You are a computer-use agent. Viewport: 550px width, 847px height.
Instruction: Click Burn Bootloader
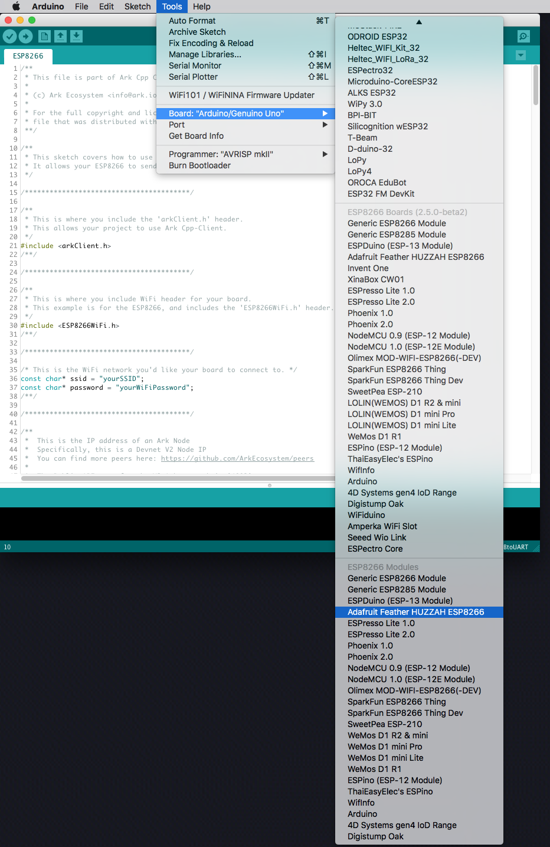pyautogui.click(x=199, y=165)
